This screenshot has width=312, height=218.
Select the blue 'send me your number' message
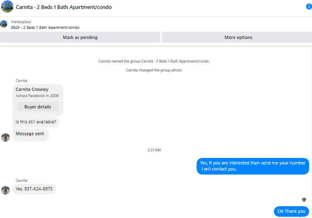[253, 166]
